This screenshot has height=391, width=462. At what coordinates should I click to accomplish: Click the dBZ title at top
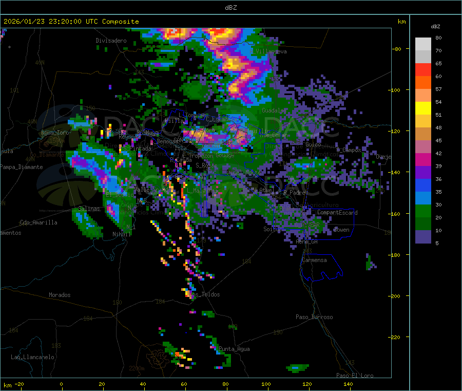pyautogui.click(x=230, y=8)
